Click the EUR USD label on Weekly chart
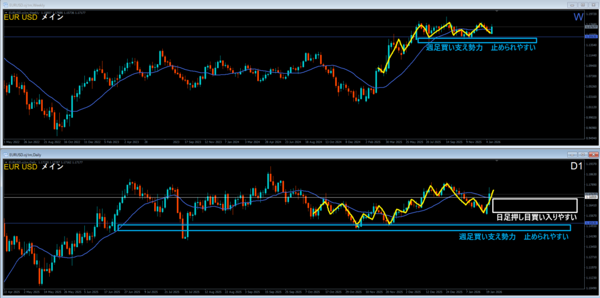This screenshot has height=298, width=600. (x=21, y=17)
